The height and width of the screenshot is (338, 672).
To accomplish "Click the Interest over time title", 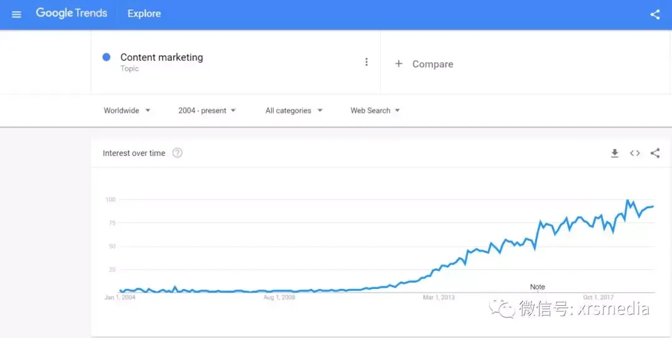I will pos(134,153).
